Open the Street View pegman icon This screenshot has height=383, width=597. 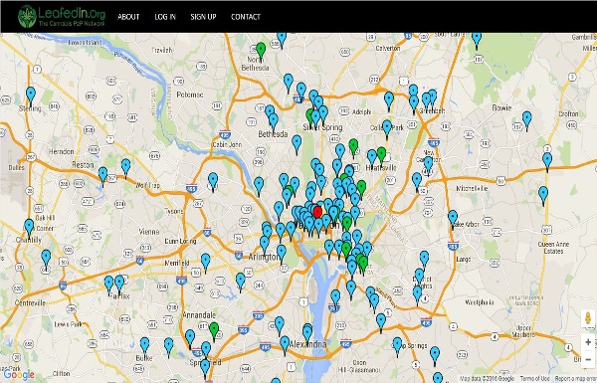point(588,319)
